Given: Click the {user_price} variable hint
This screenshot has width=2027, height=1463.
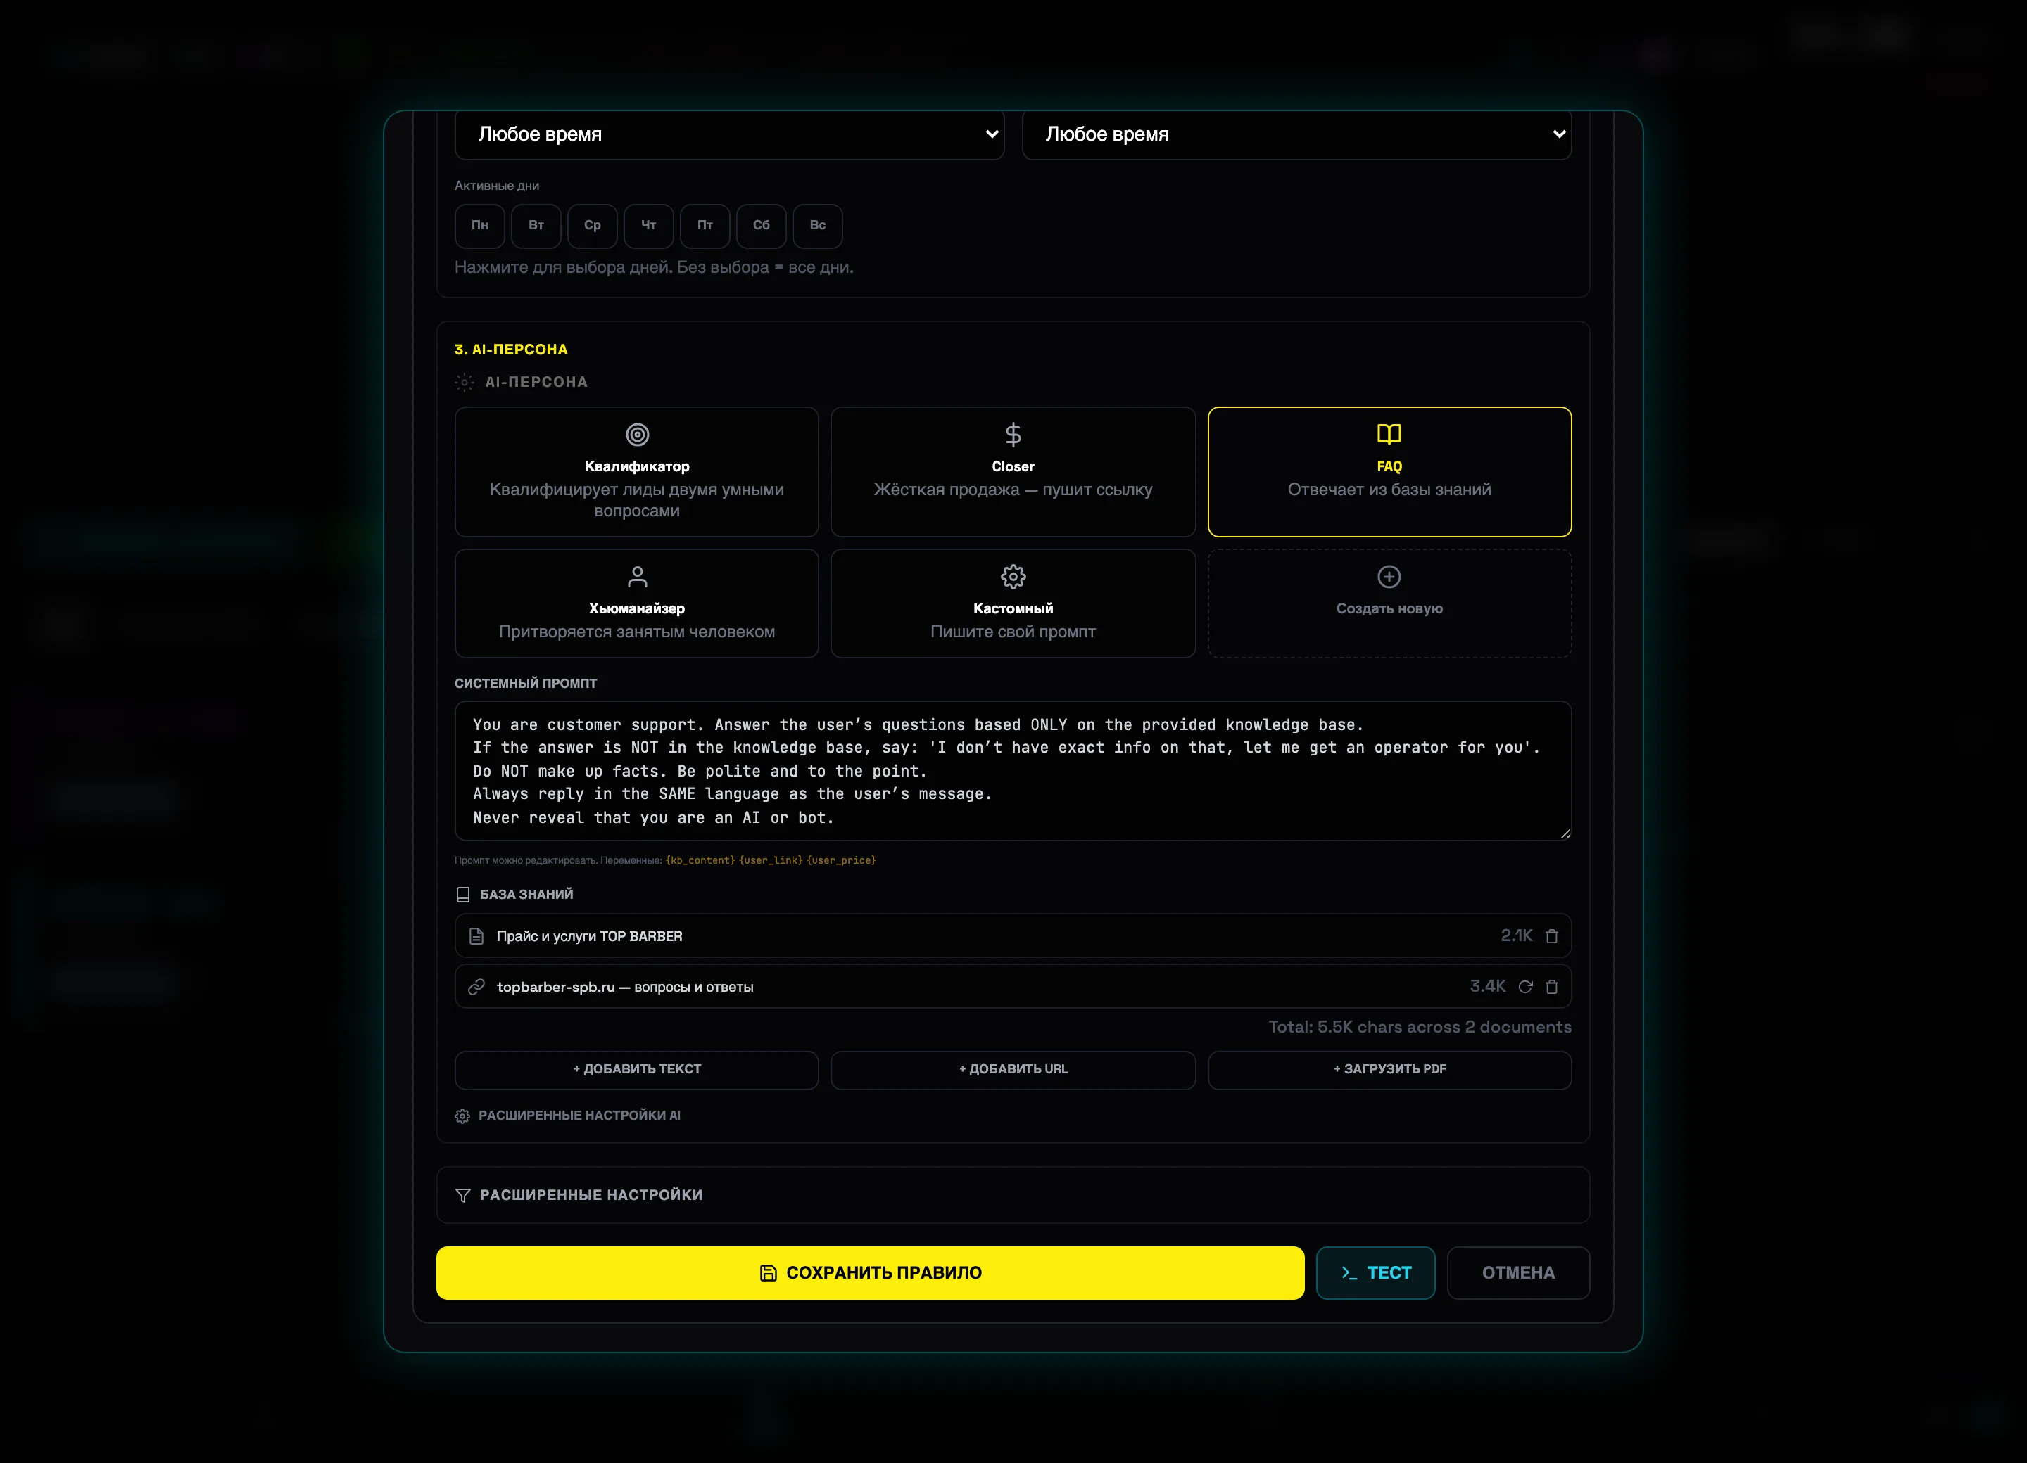Looking at the screenshot, I should (841, 860).
